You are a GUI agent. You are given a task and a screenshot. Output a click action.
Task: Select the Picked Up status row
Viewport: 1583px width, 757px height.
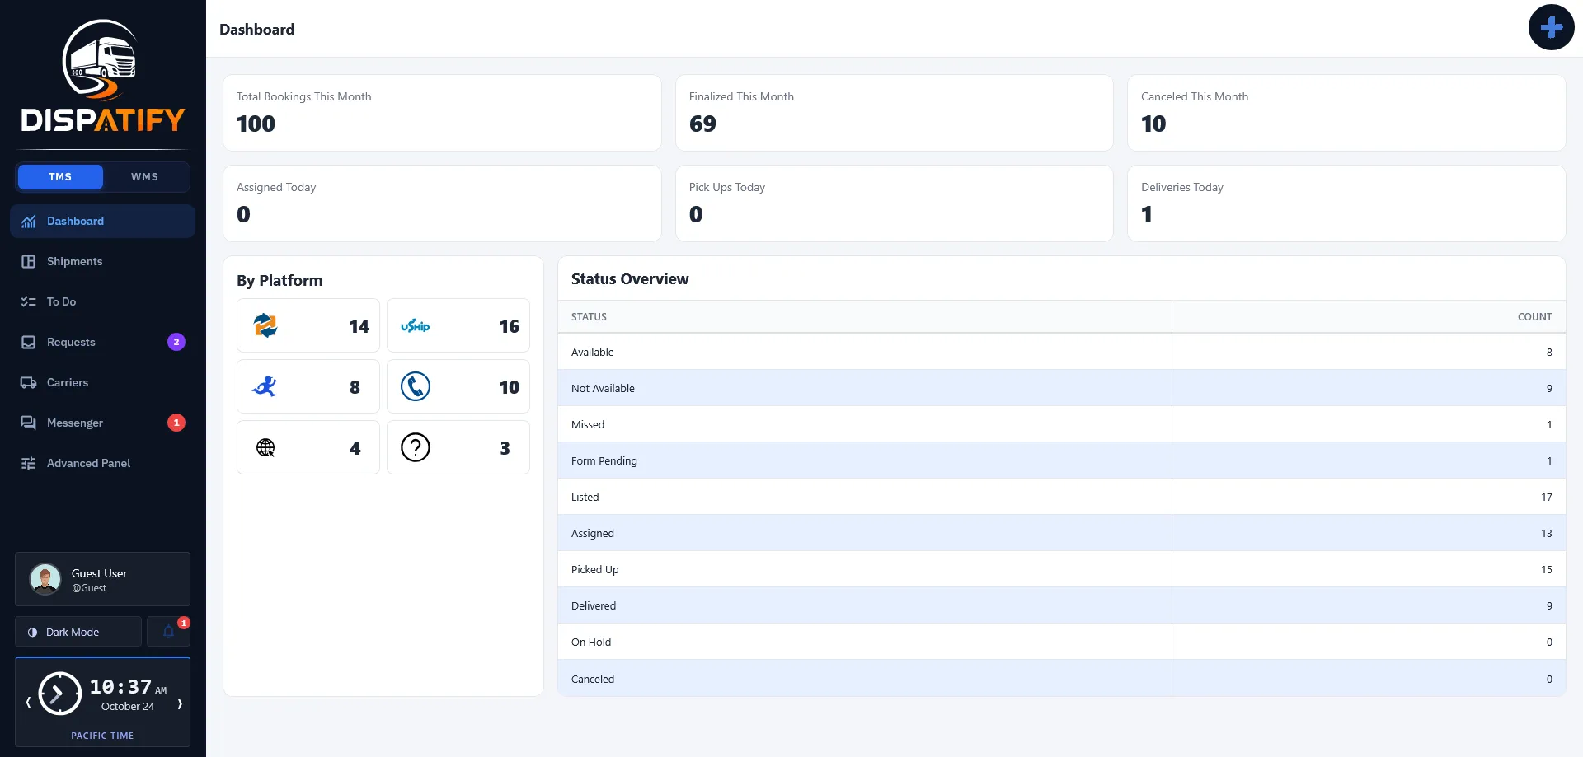tap(1062, 569)
